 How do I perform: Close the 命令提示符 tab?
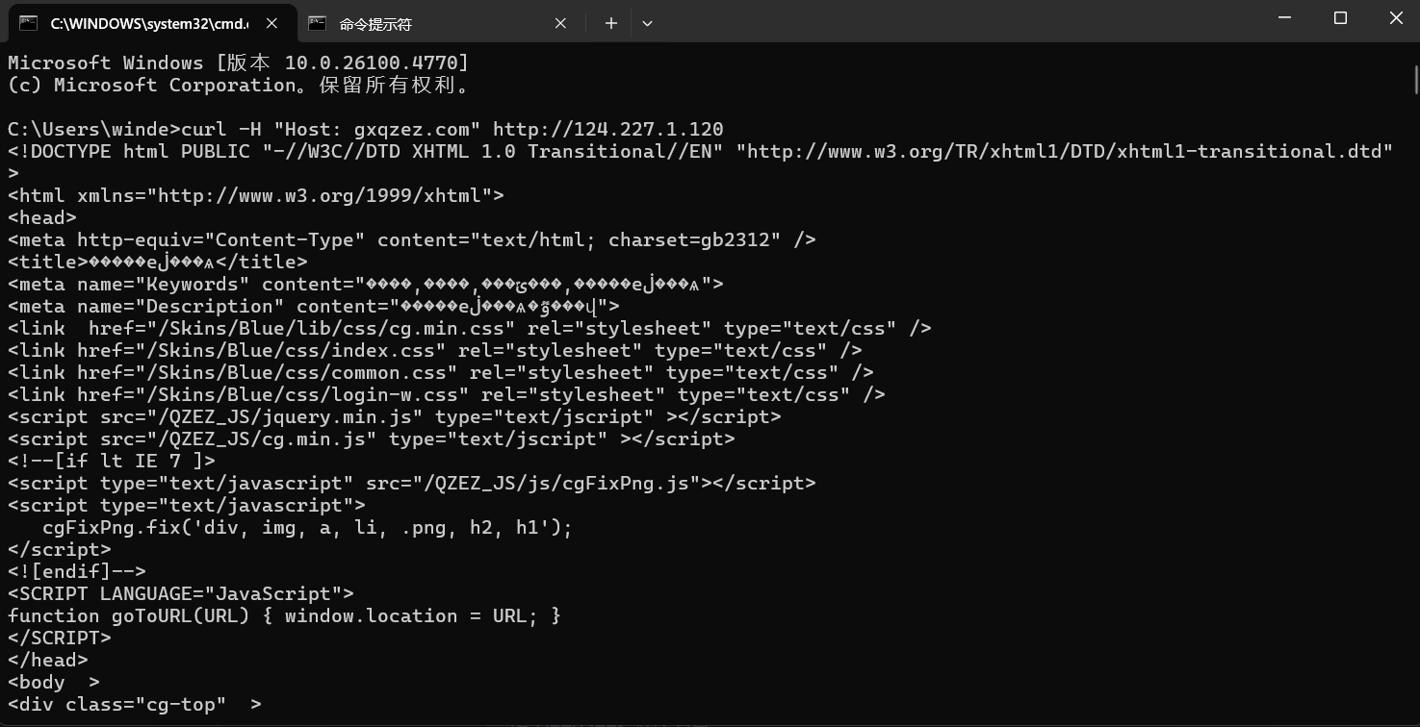coord(560,23)
